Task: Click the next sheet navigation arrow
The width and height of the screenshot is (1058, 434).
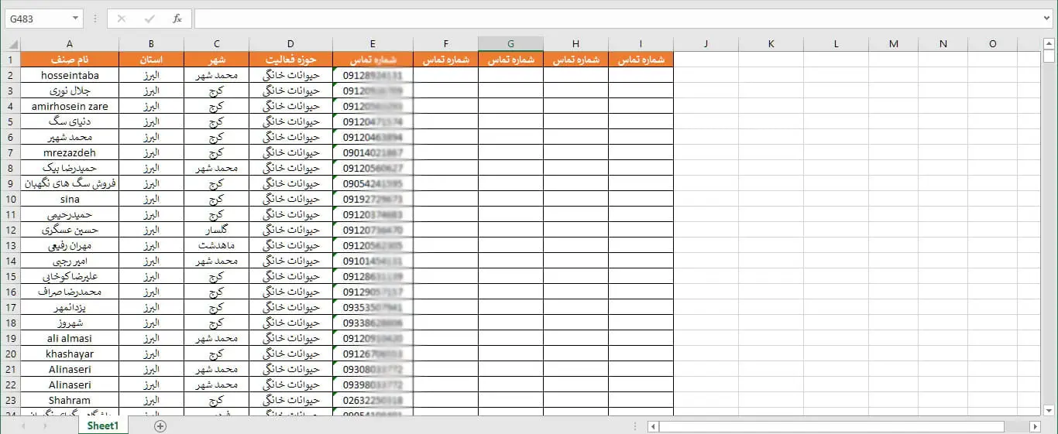Action: 45,426
